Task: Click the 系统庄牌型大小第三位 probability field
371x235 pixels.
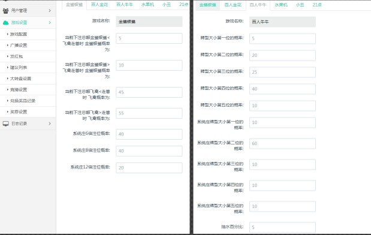Action: pyautogui.click(x=282, y=164)
